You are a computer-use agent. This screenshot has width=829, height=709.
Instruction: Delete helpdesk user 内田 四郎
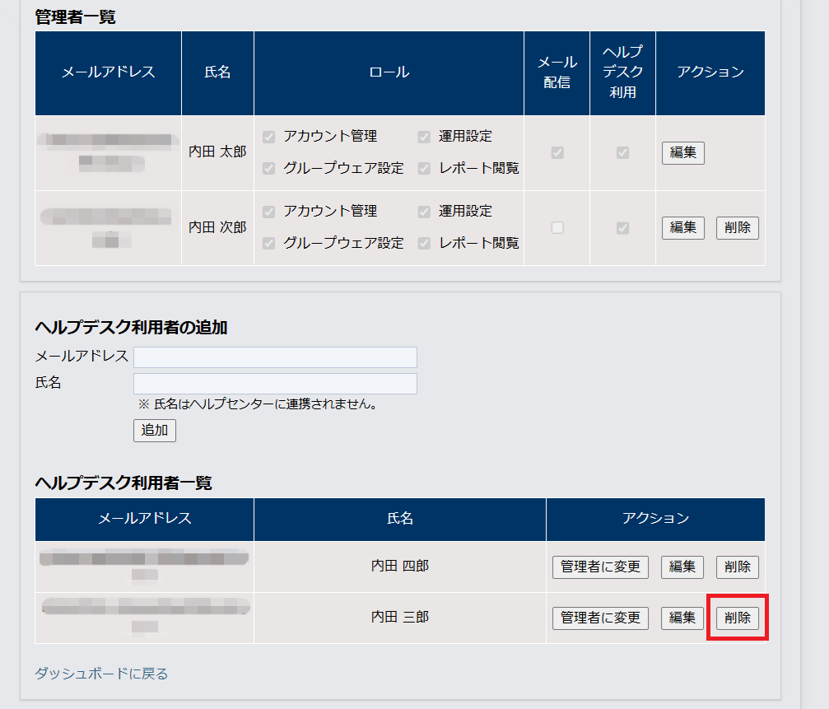click(737, 567)
